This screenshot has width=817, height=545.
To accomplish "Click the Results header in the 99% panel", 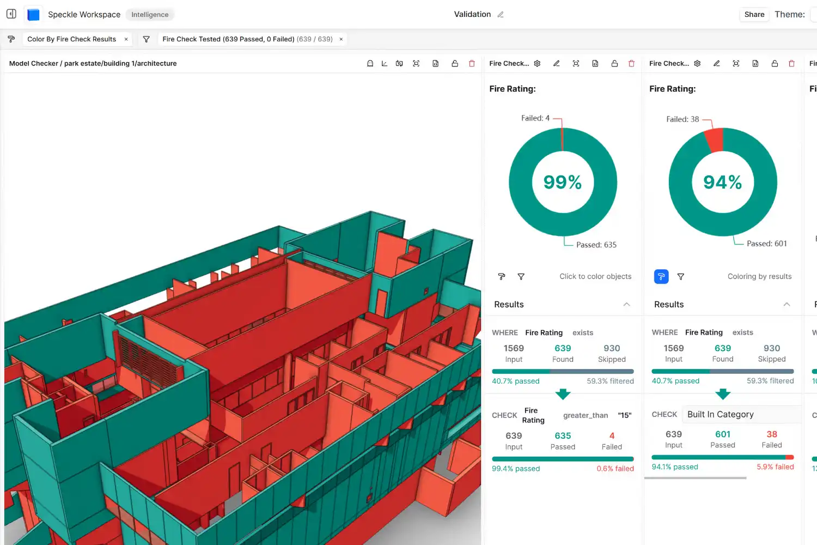I will [509, 305].
